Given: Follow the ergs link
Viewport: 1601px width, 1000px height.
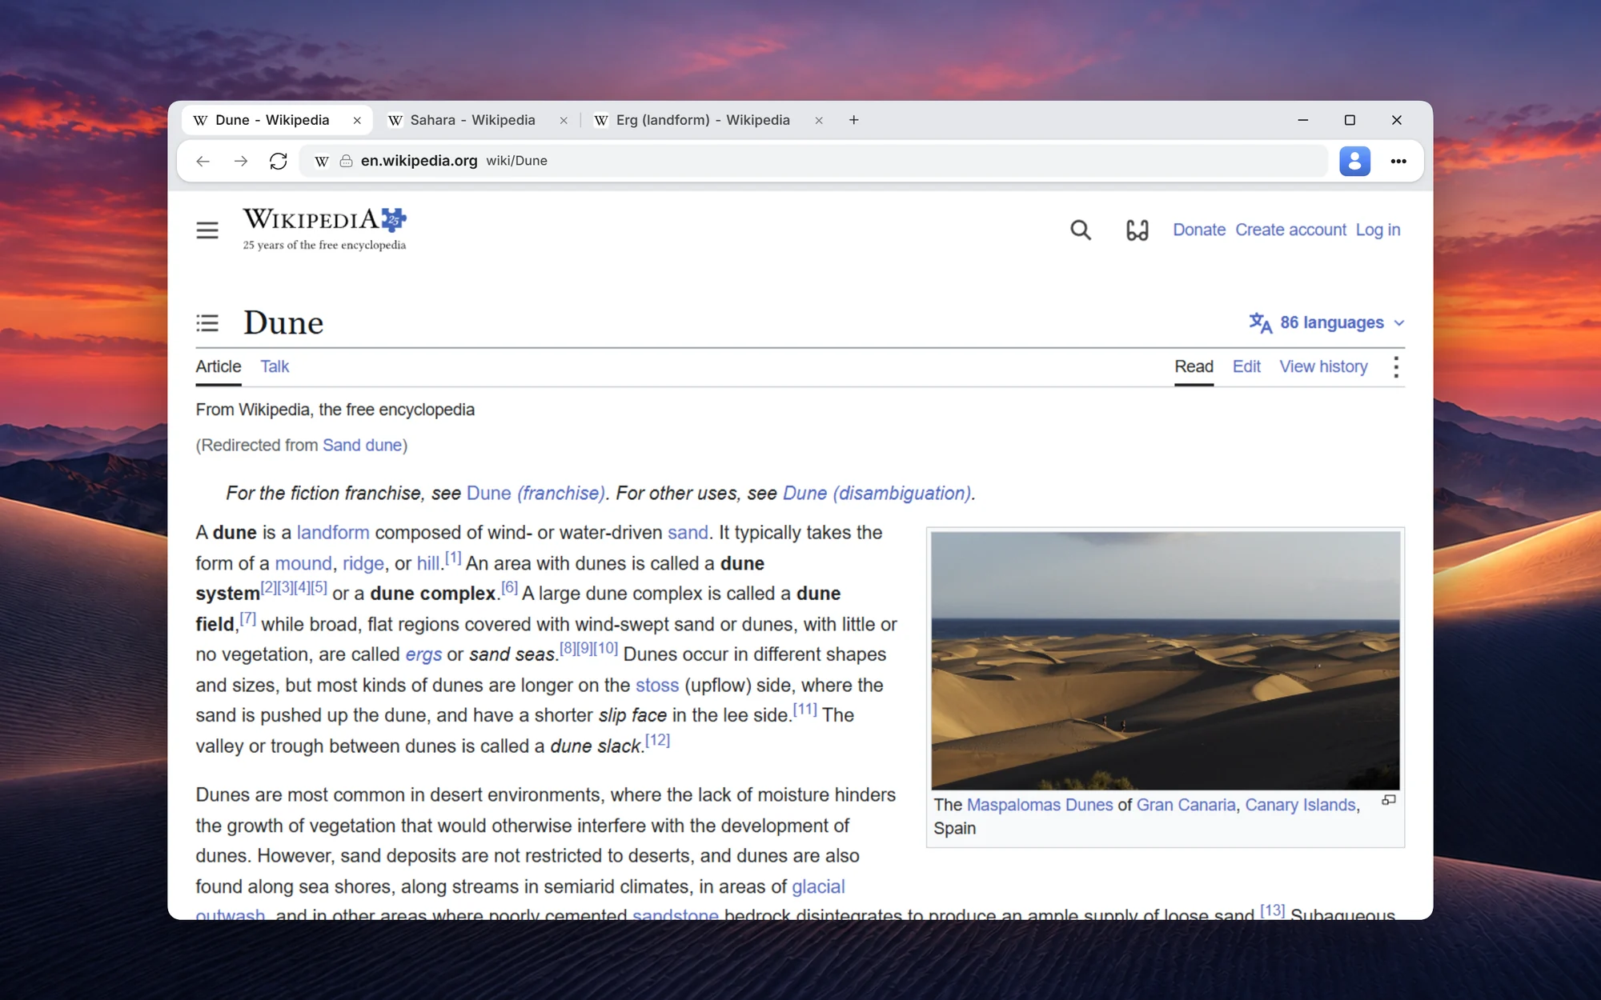Looking at the screenshot, I should (423, 655).
